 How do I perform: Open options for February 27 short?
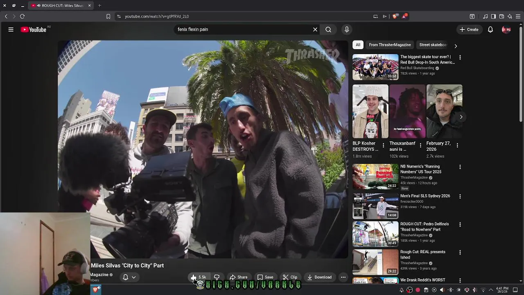pos(457,145)
